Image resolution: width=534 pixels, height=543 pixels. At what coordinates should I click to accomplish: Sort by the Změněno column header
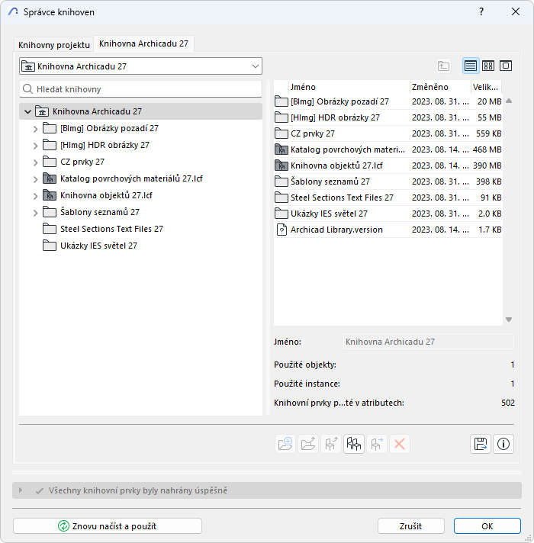[440, 87]
